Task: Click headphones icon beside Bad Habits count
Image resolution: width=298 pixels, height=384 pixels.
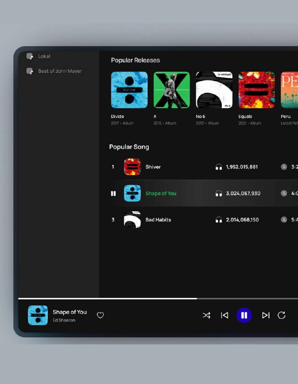Action: 219,220
